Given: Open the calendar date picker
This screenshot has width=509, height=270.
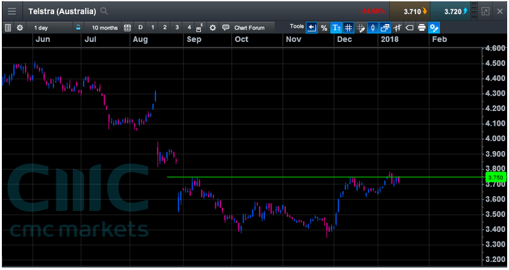Looking at the screenshot, I should click(127, 28).
